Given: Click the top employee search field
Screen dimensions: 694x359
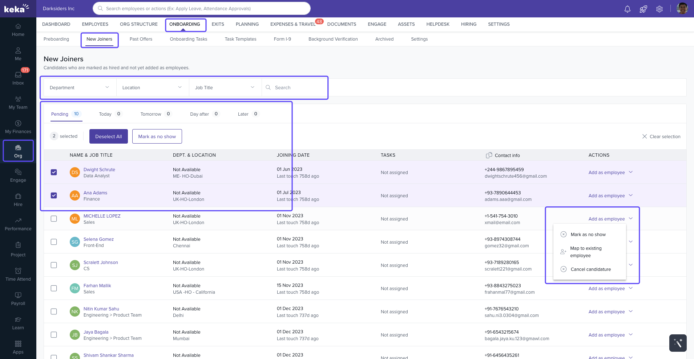Looking at the screenshot, I should [x=202, y=8].
